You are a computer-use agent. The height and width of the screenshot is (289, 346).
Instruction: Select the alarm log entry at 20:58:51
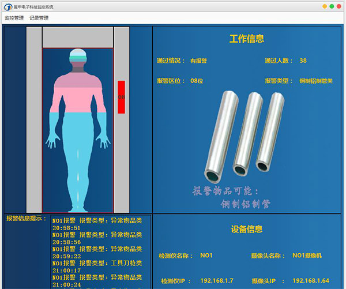tap(97, 224)
